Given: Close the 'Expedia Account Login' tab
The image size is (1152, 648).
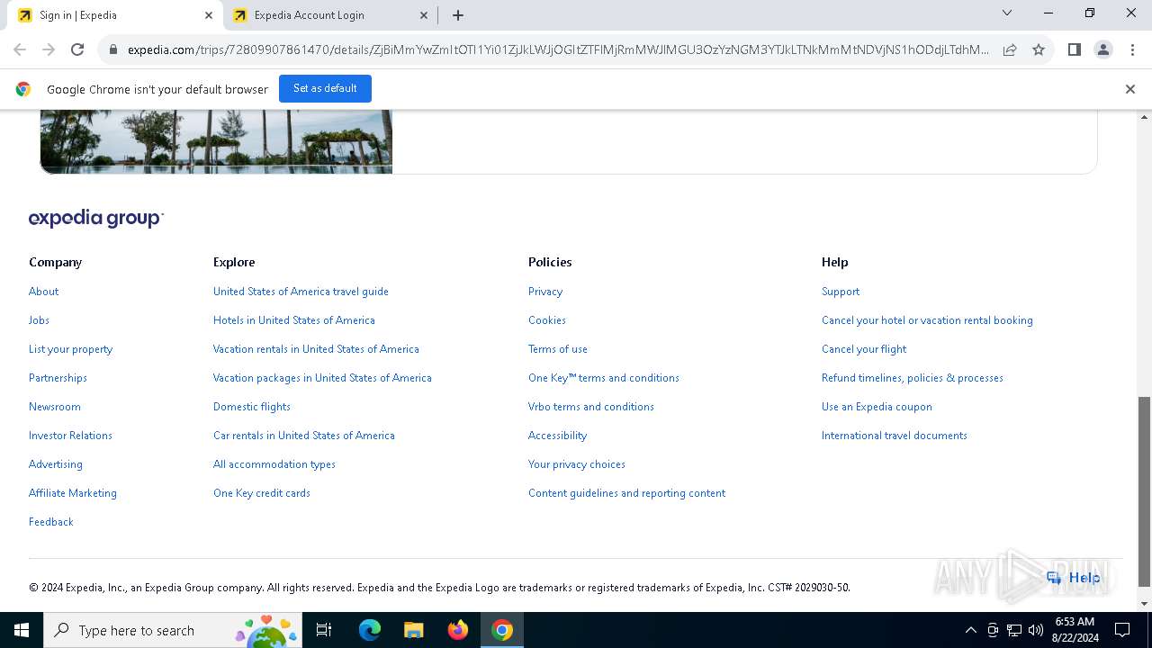Looking at the screenshot, I should [424, 15].
